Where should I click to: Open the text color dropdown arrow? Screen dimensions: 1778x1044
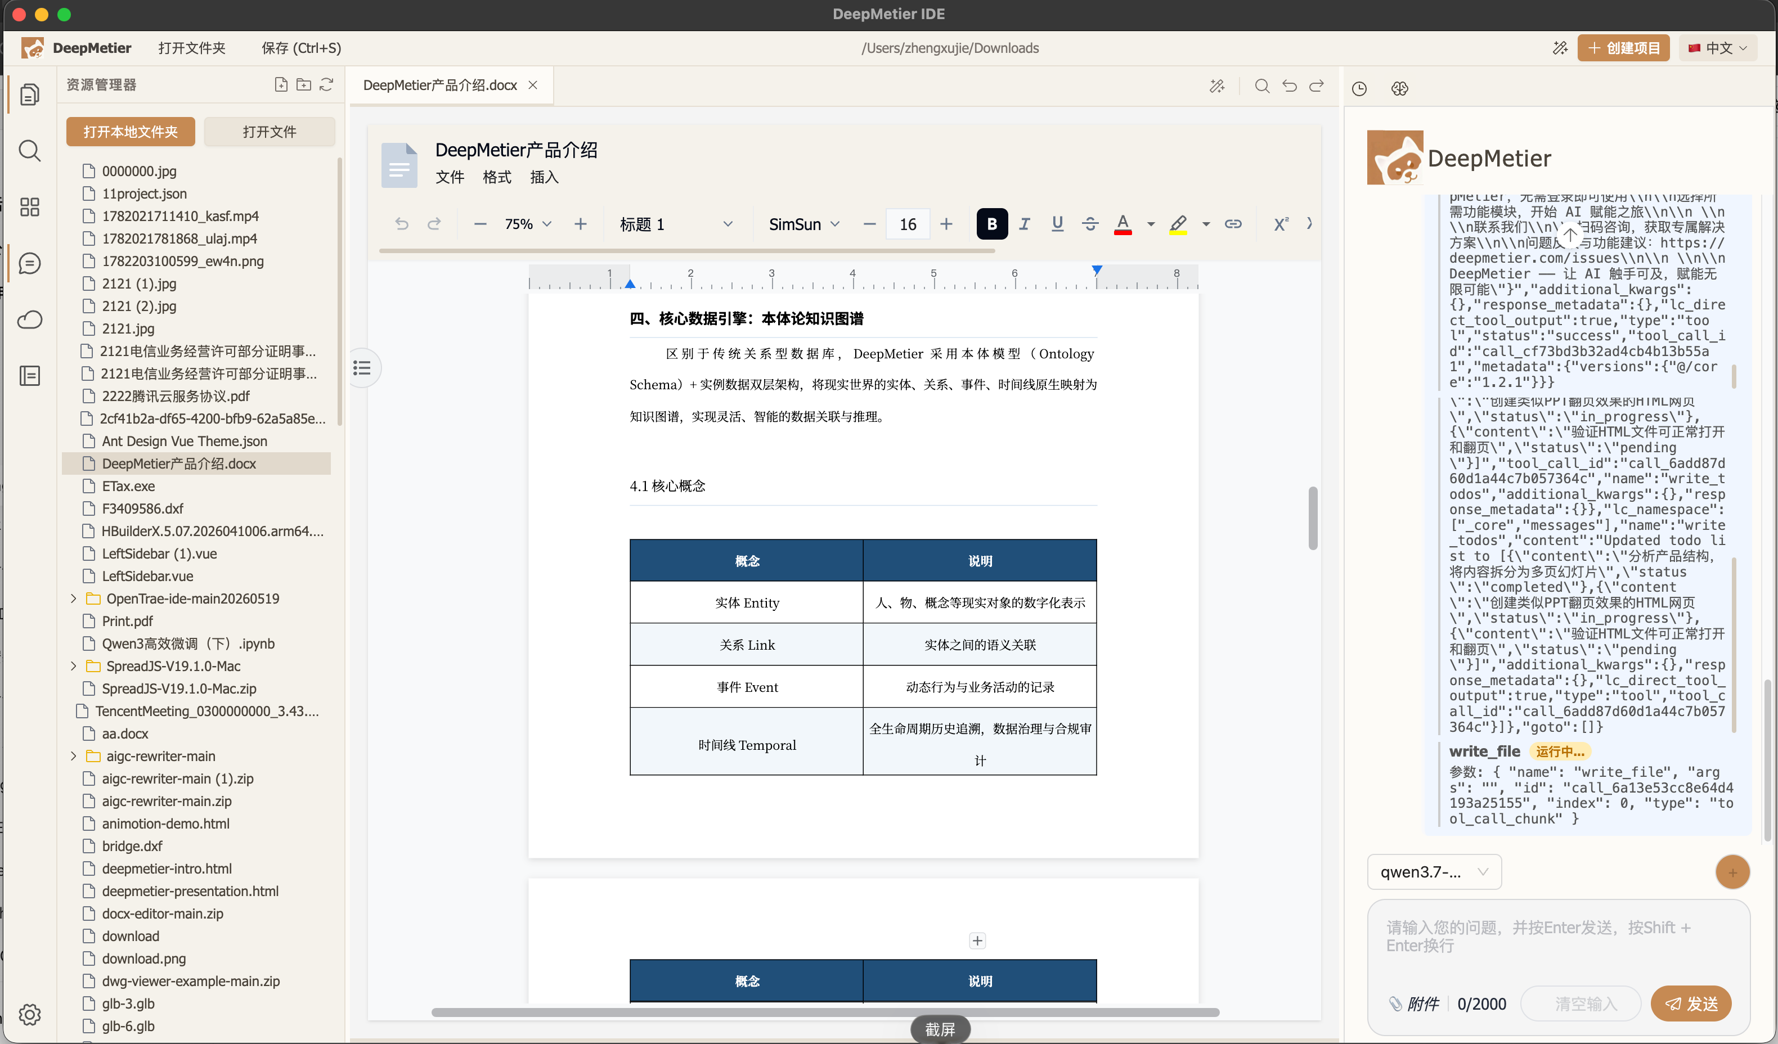[1151, 224]
